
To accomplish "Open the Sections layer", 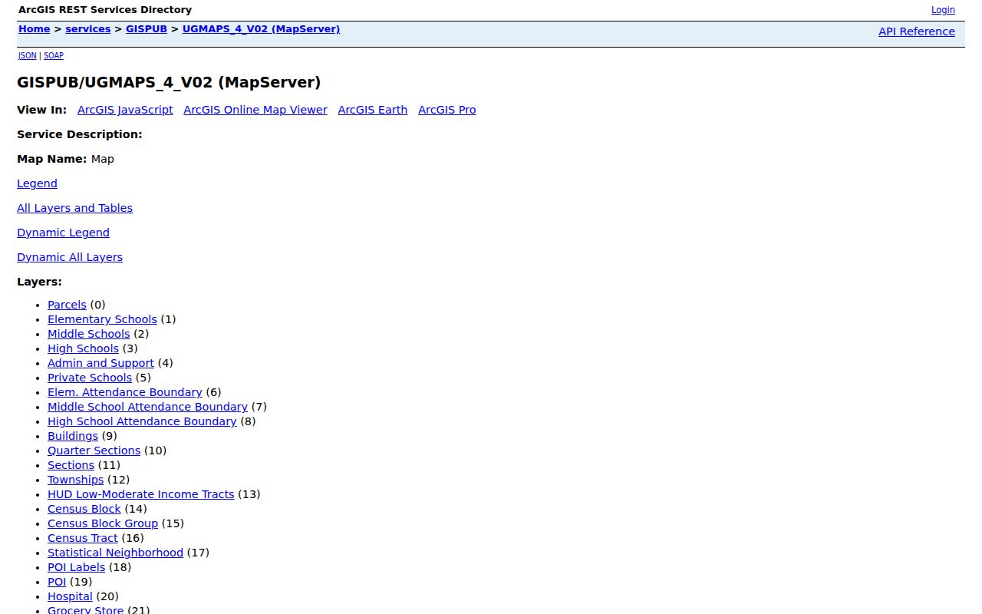I will click(71, 465).
